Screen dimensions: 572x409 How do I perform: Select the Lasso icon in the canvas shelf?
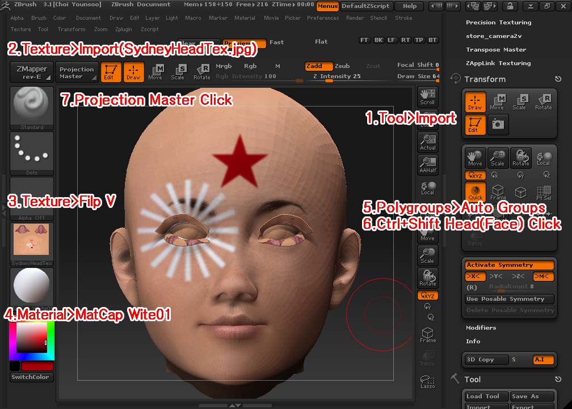point(427,382)
